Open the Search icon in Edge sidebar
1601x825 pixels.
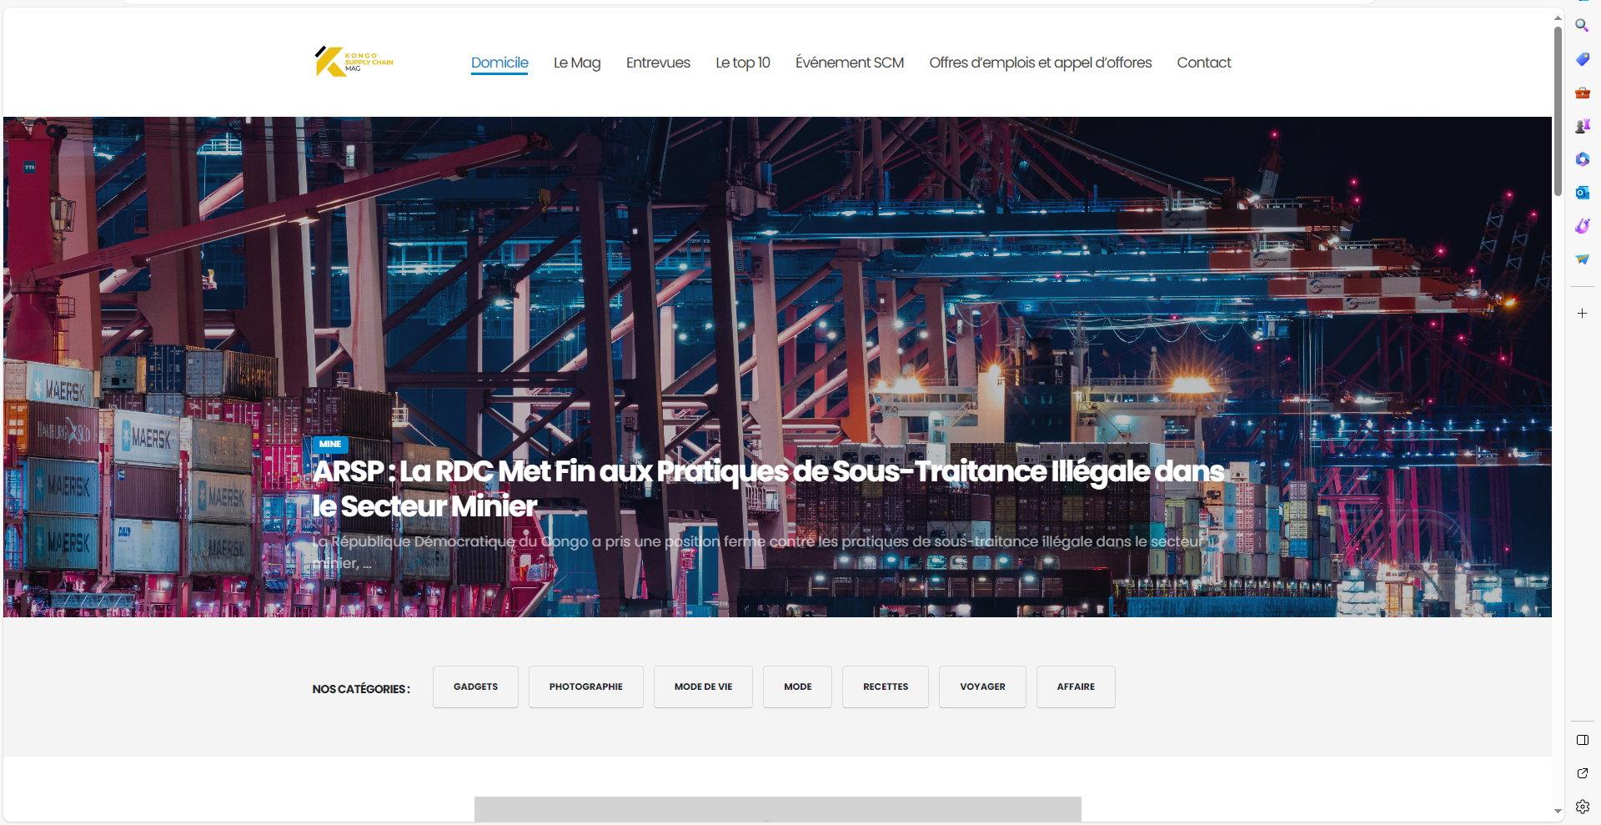(x=1582, y=26)
